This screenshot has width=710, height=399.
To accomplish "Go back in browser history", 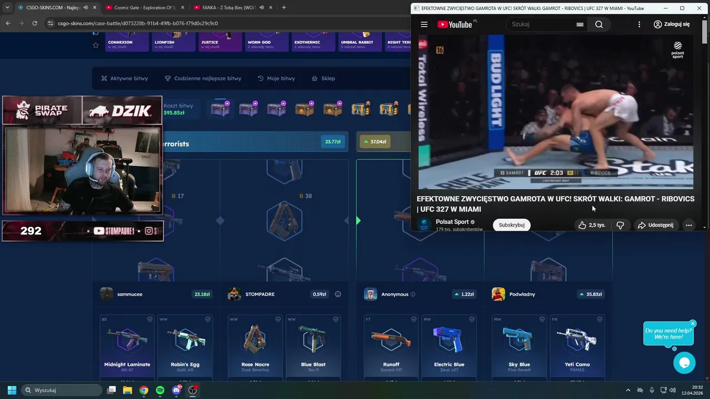I will [x=8, y=23].
